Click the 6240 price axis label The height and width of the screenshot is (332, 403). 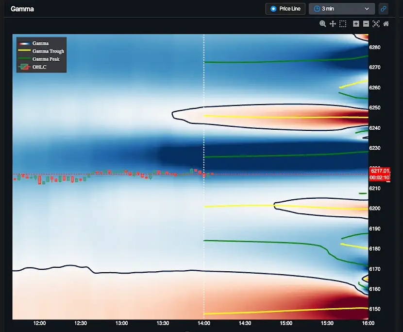375,128
